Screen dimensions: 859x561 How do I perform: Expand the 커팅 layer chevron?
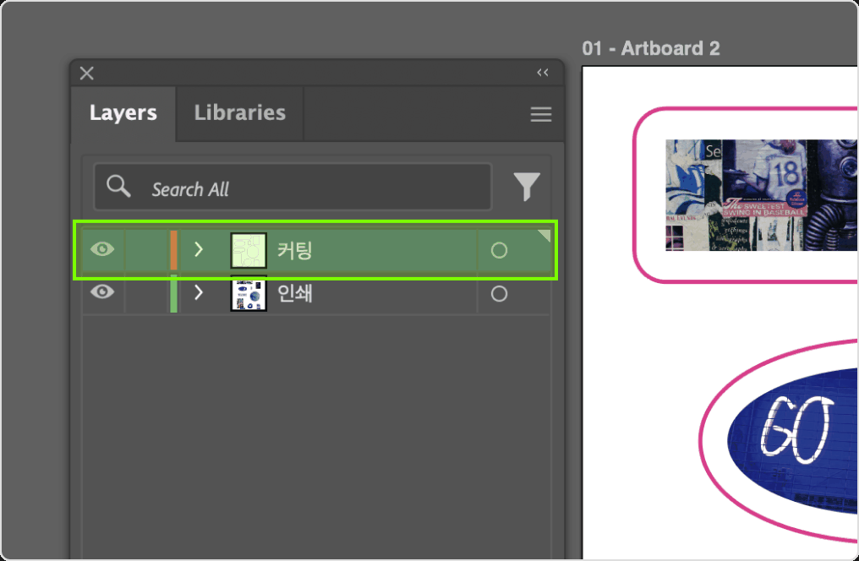click(x=199, y=249)
